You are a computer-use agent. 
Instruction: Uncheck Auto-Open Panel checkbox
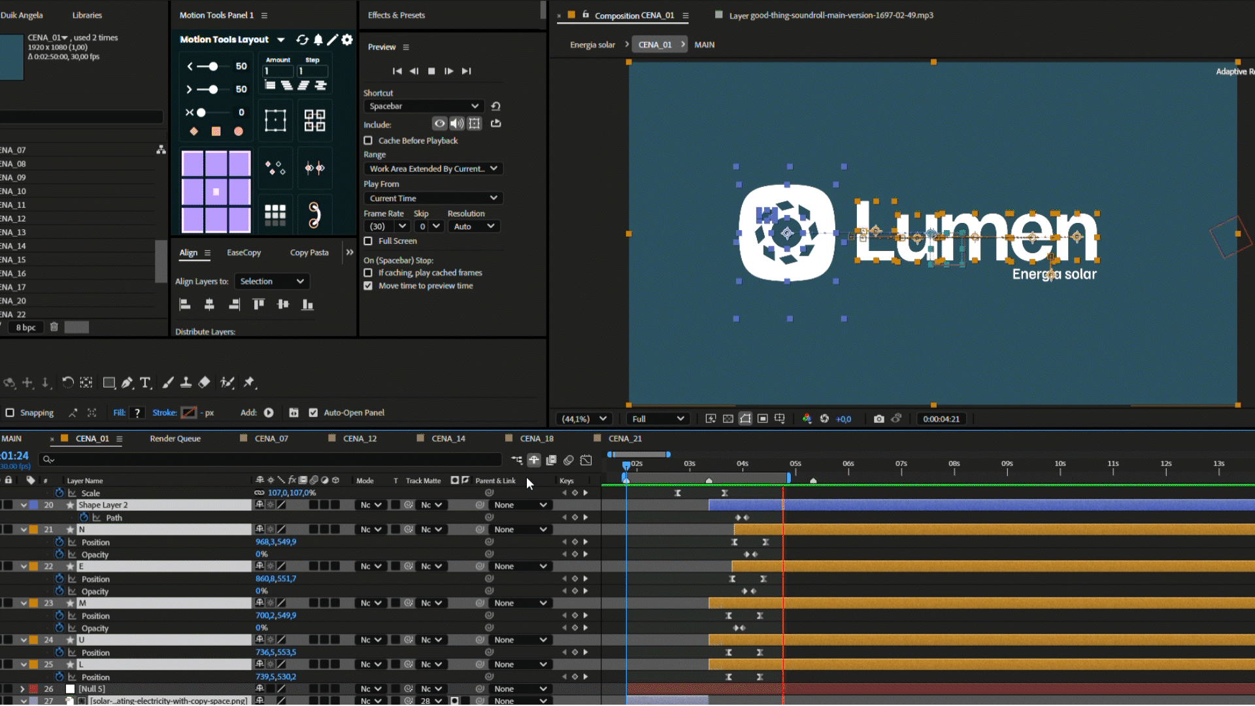tap(313, 412)
